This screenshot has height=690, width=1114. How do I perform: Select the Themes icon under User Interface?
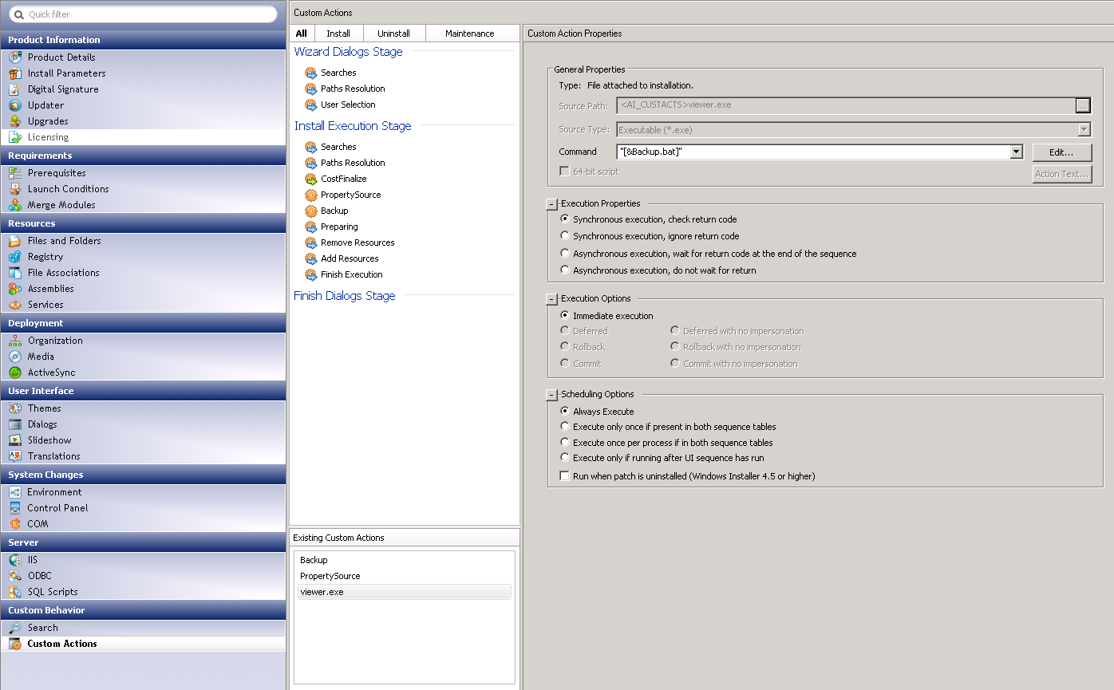pos(14,408)
